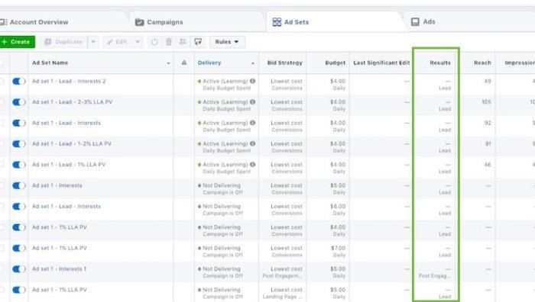Screen dimensions: 535x302
Task: Click the speech bubble feedback icon in toolbar
Action: click(x=198, y=42)
